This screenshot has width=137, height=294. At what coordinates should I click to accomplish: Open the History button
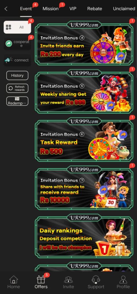tap(17, 76)
